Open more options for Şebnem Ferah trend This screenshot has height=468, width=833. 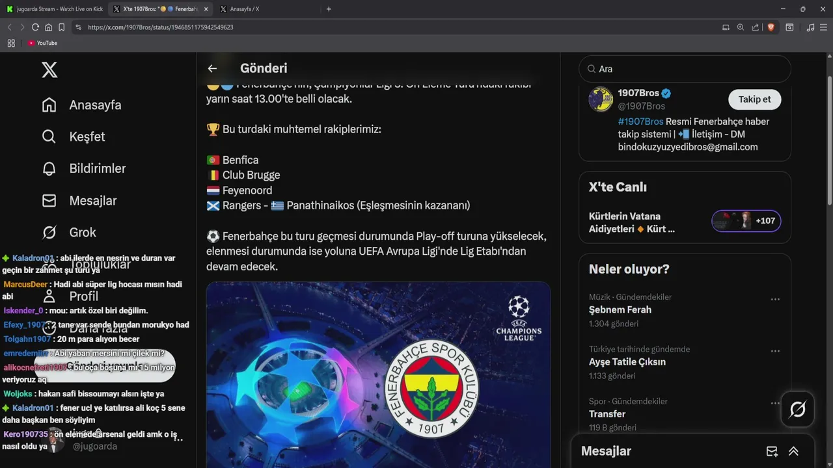coord(775,299)
